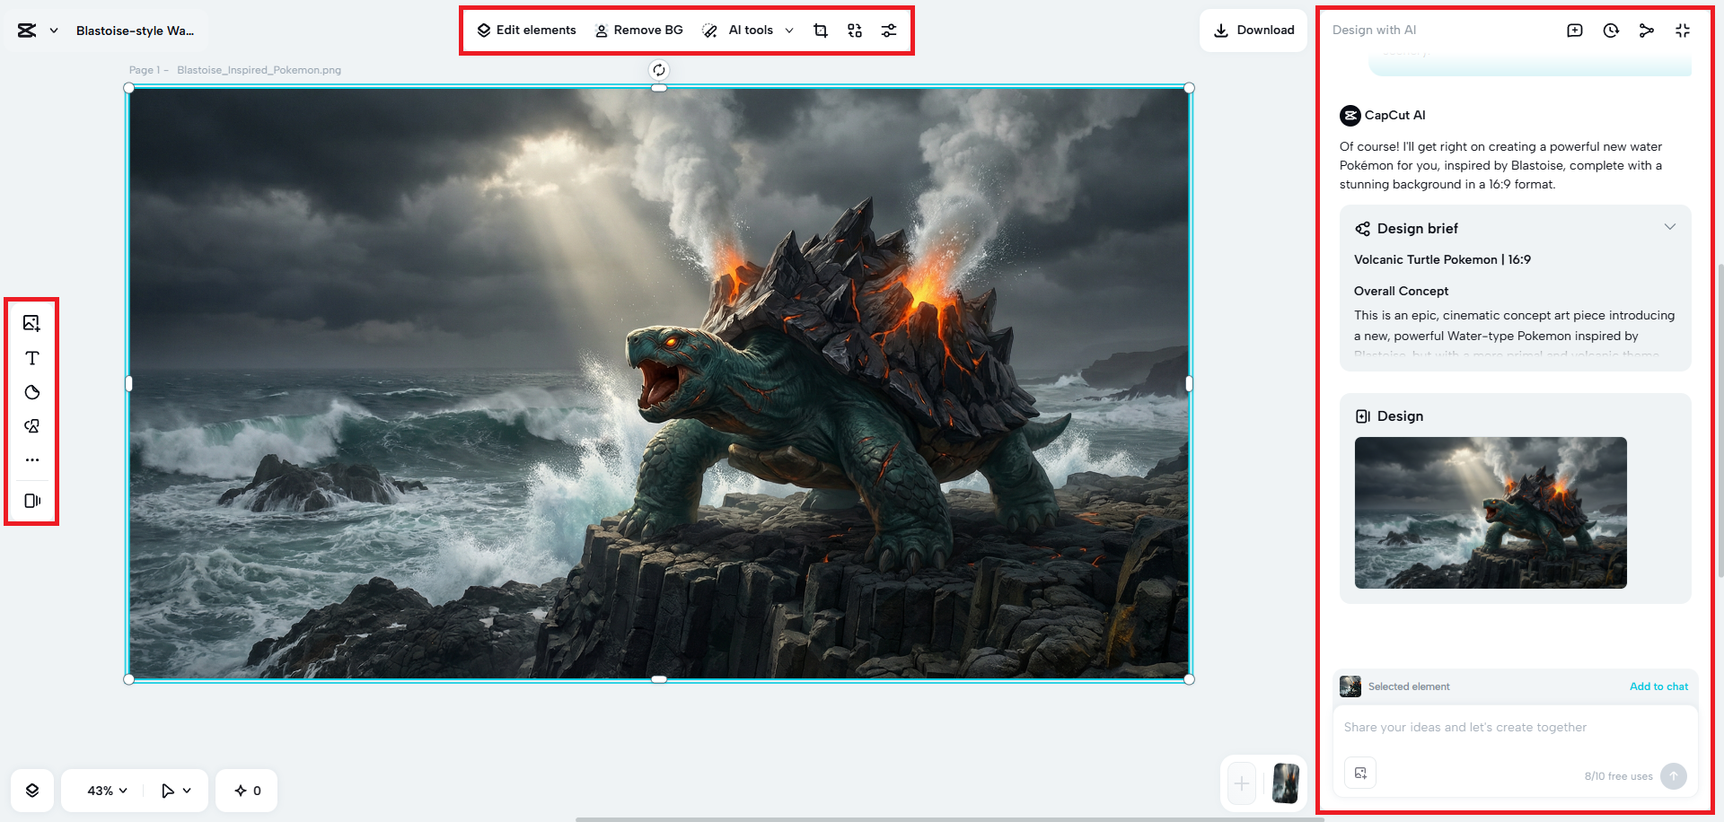Open the Adjust sliders icon
This screenshot has height=822, width=1724.
click(x=889, y=31)
